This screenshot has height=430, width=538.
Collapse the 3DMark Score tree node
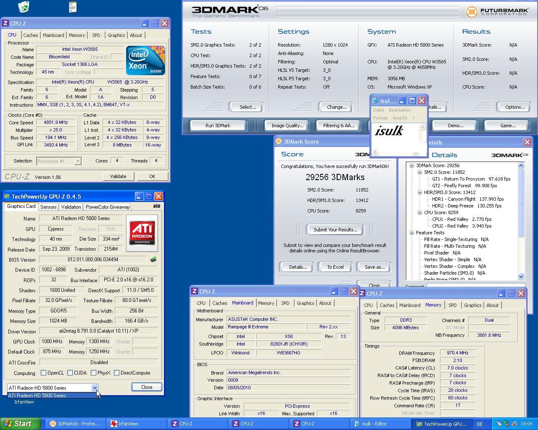412,165
